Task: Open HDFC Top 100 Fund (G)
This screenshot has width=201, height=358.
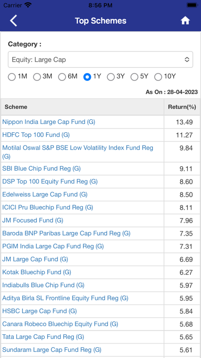Action: 36,135
